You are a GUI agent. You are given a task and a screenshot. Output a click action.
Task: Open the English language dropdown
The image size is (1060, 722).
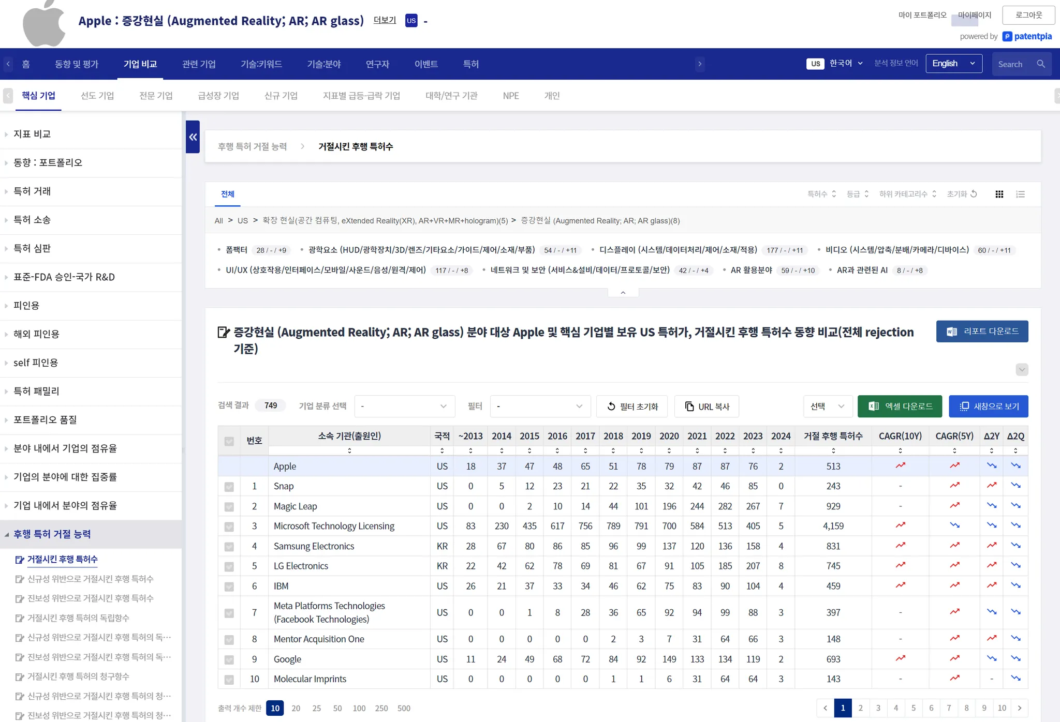tap(953, 64)
